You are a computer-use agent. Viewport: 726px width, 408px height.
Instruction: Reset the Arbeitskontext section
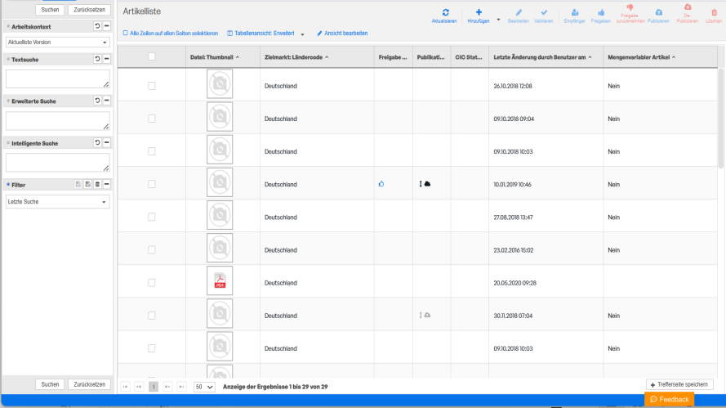tap(97, 26)
